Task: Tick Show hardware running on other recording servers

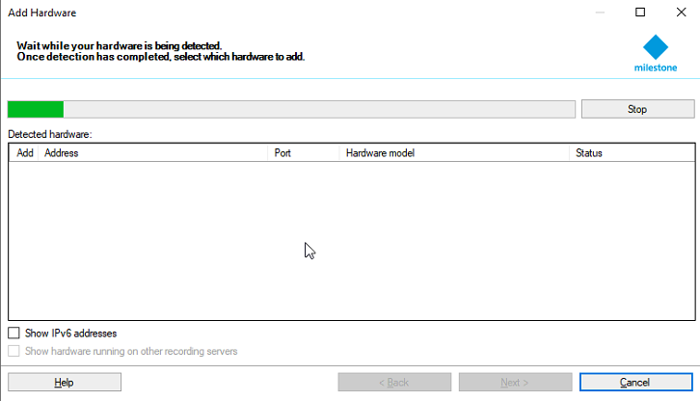Action: click(14, 352)
